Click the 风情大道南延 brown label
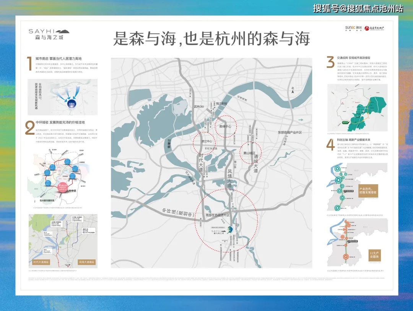Viewport: 413px width, 311px height. pyautogui.click(x=86, y=262)
